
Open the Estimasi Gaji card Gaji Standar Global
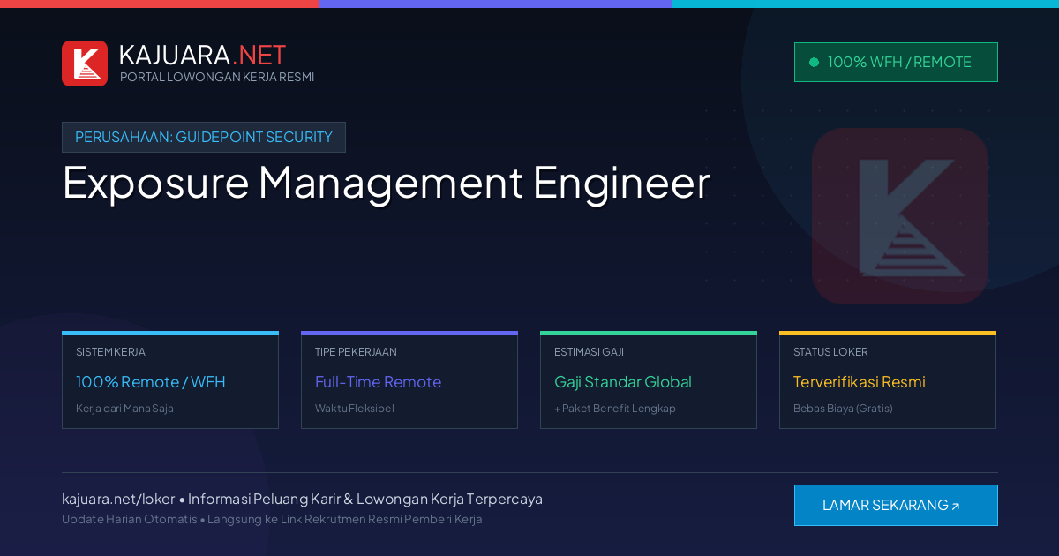649,380
